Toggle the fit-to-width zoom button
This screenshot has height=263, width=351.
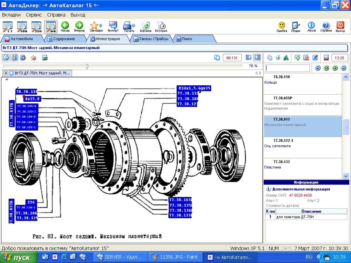51,26
